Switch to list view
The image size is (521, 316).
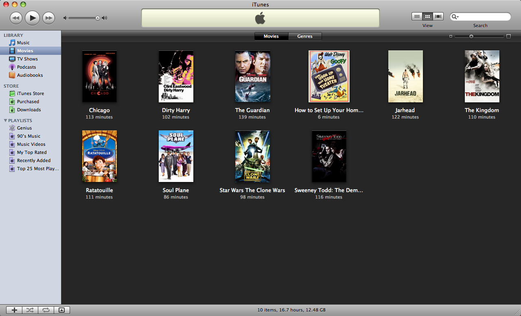[x=417, y=16]
